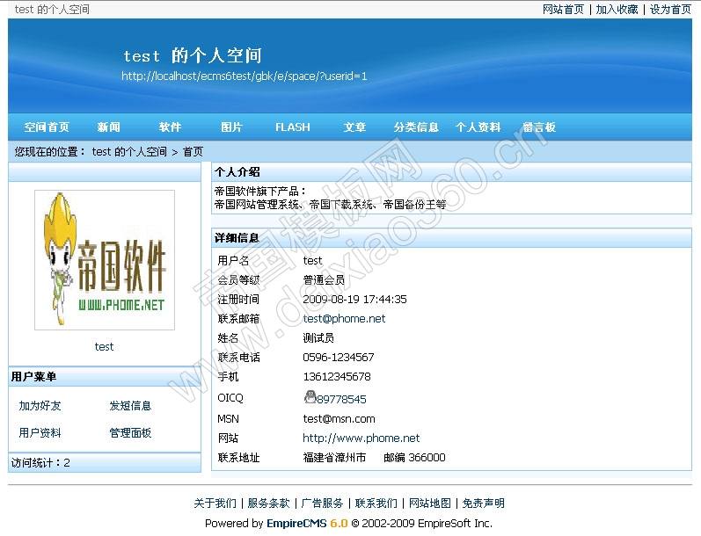Go to the 新闻 section
The width and height of the screenshot is (701, 536).
pyautogui.click(x=109, y=127)
